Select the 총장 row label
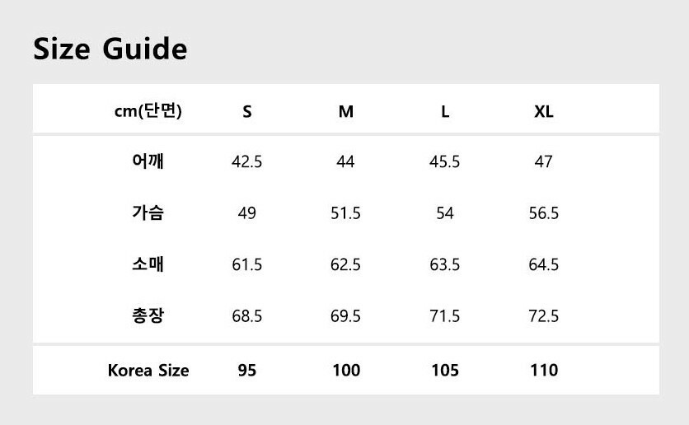Image resolution: width=689 pixels, height=425 pixels. (148, 315)
